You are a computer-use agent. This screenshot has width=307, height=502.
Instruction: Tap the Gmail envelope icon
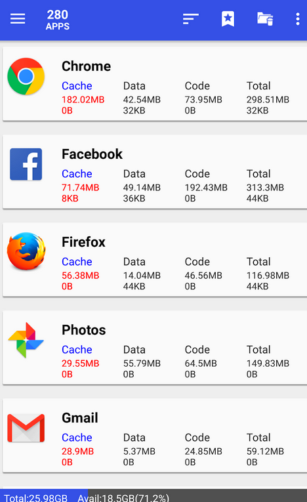pyautogui.click(x=26, y=428)
